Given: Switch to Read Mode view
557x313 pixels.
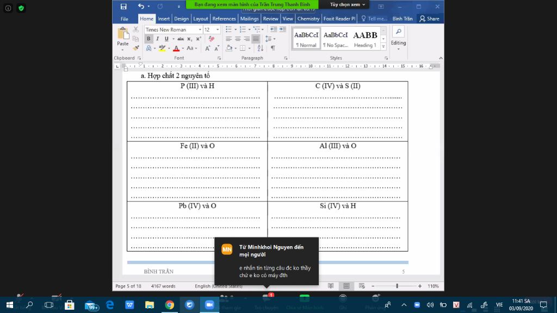Looking at the screenshot, I should pos(331,286).
